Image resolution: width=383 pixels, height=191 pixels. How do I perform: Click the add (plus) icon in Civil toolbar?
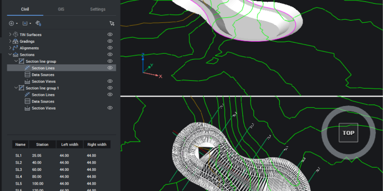pos(11,23)
